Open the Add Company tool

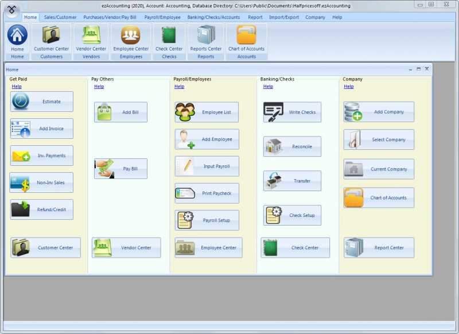[379, 112]
